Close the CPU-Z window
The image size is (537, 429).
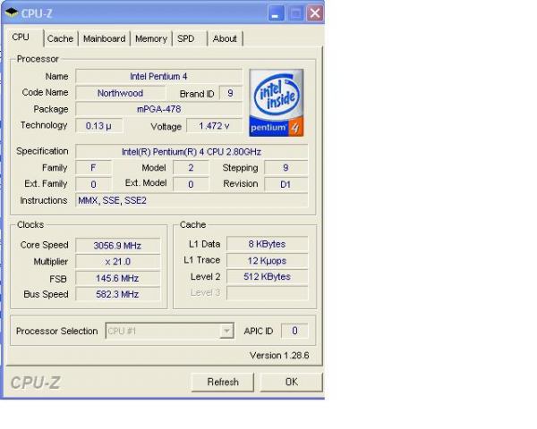[x=315, y=13]
